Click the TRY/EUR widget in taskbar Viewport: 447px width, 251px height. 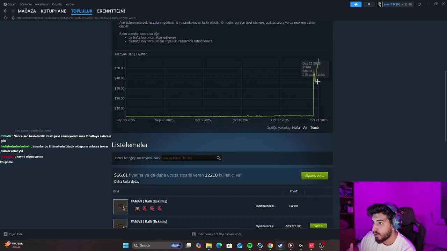click(x=13, y=245)
